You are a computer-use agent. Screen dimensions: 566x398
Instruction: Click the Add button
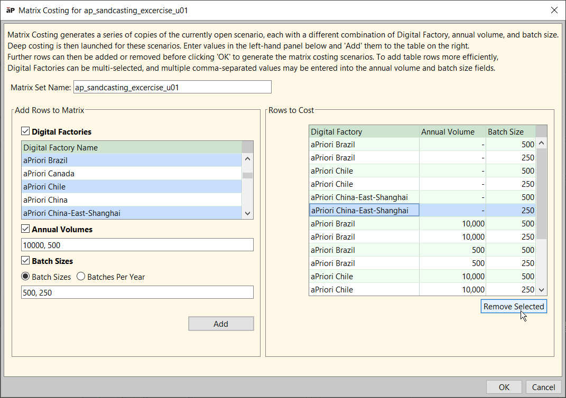[x=221, y=324]
